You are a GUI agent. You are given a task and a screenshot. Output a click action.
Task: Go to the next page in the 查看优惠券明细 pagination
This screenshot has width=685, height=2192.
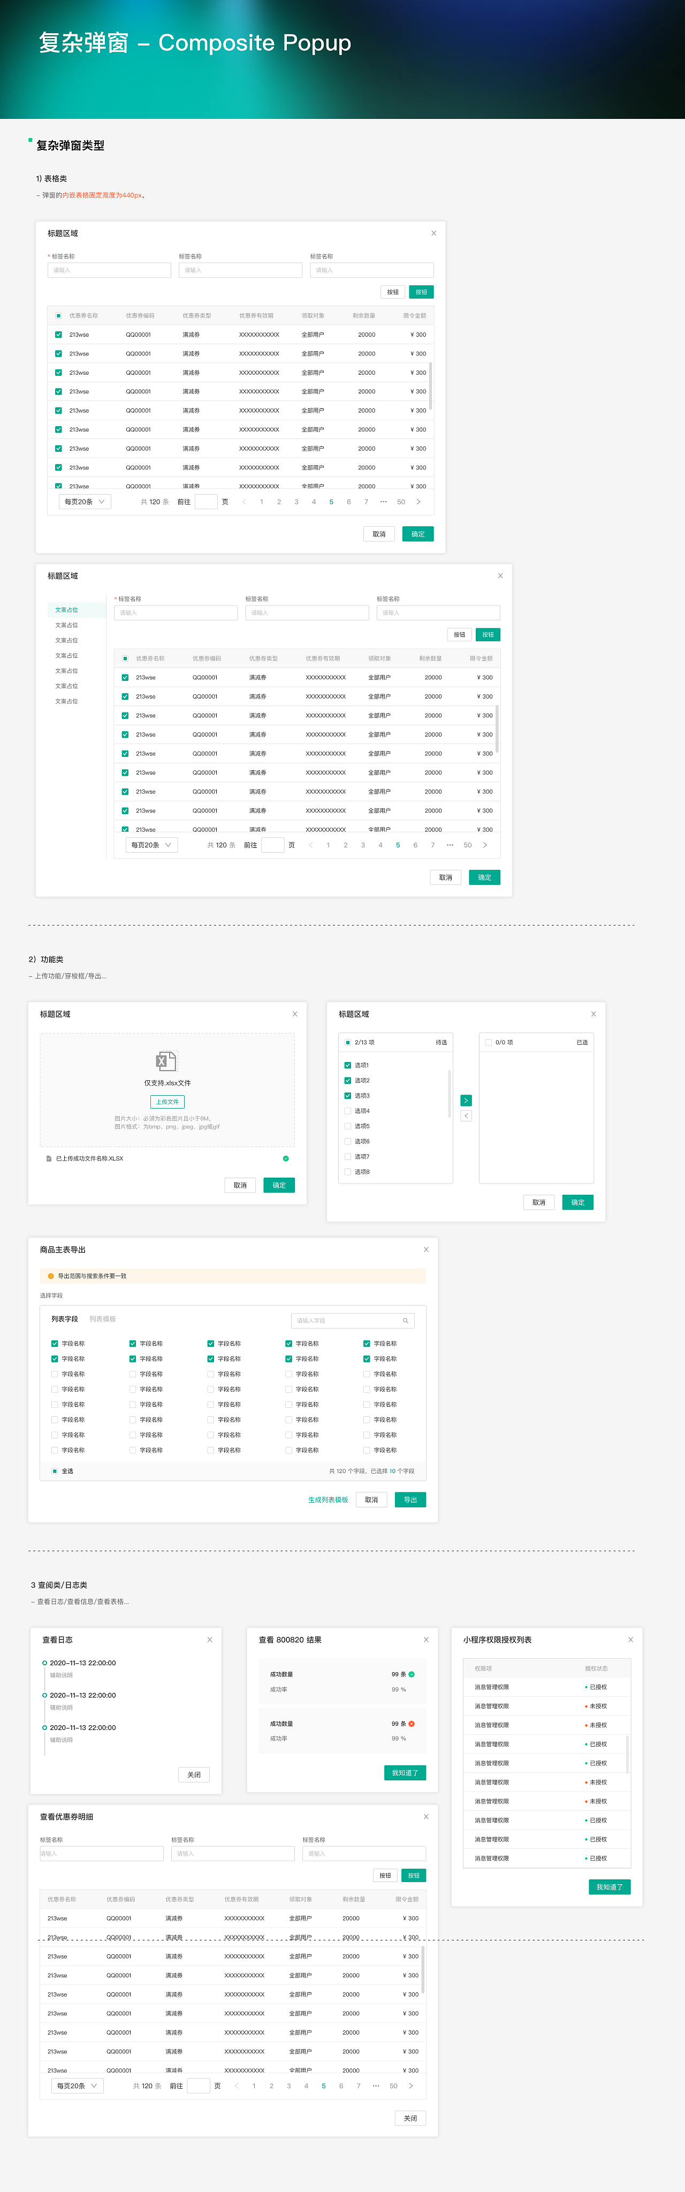pyautogui.click(x=411, y=2085)
